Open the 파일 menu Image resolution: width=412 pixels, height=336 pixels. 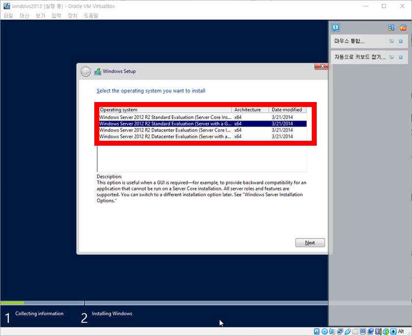[8, 16]
